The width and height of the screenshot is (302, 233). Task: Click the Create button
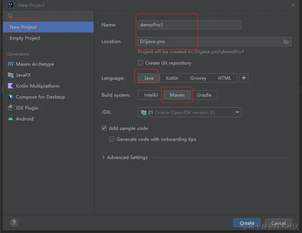point(247,223)
